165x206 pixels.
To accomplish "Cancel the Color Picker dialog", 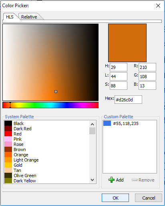I will (149, 198).
